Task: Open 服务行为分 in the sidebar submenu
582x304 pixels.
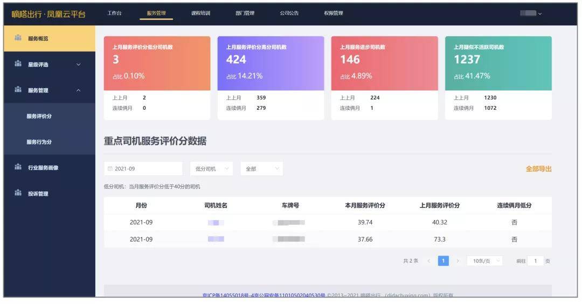Action: point(39,142)
